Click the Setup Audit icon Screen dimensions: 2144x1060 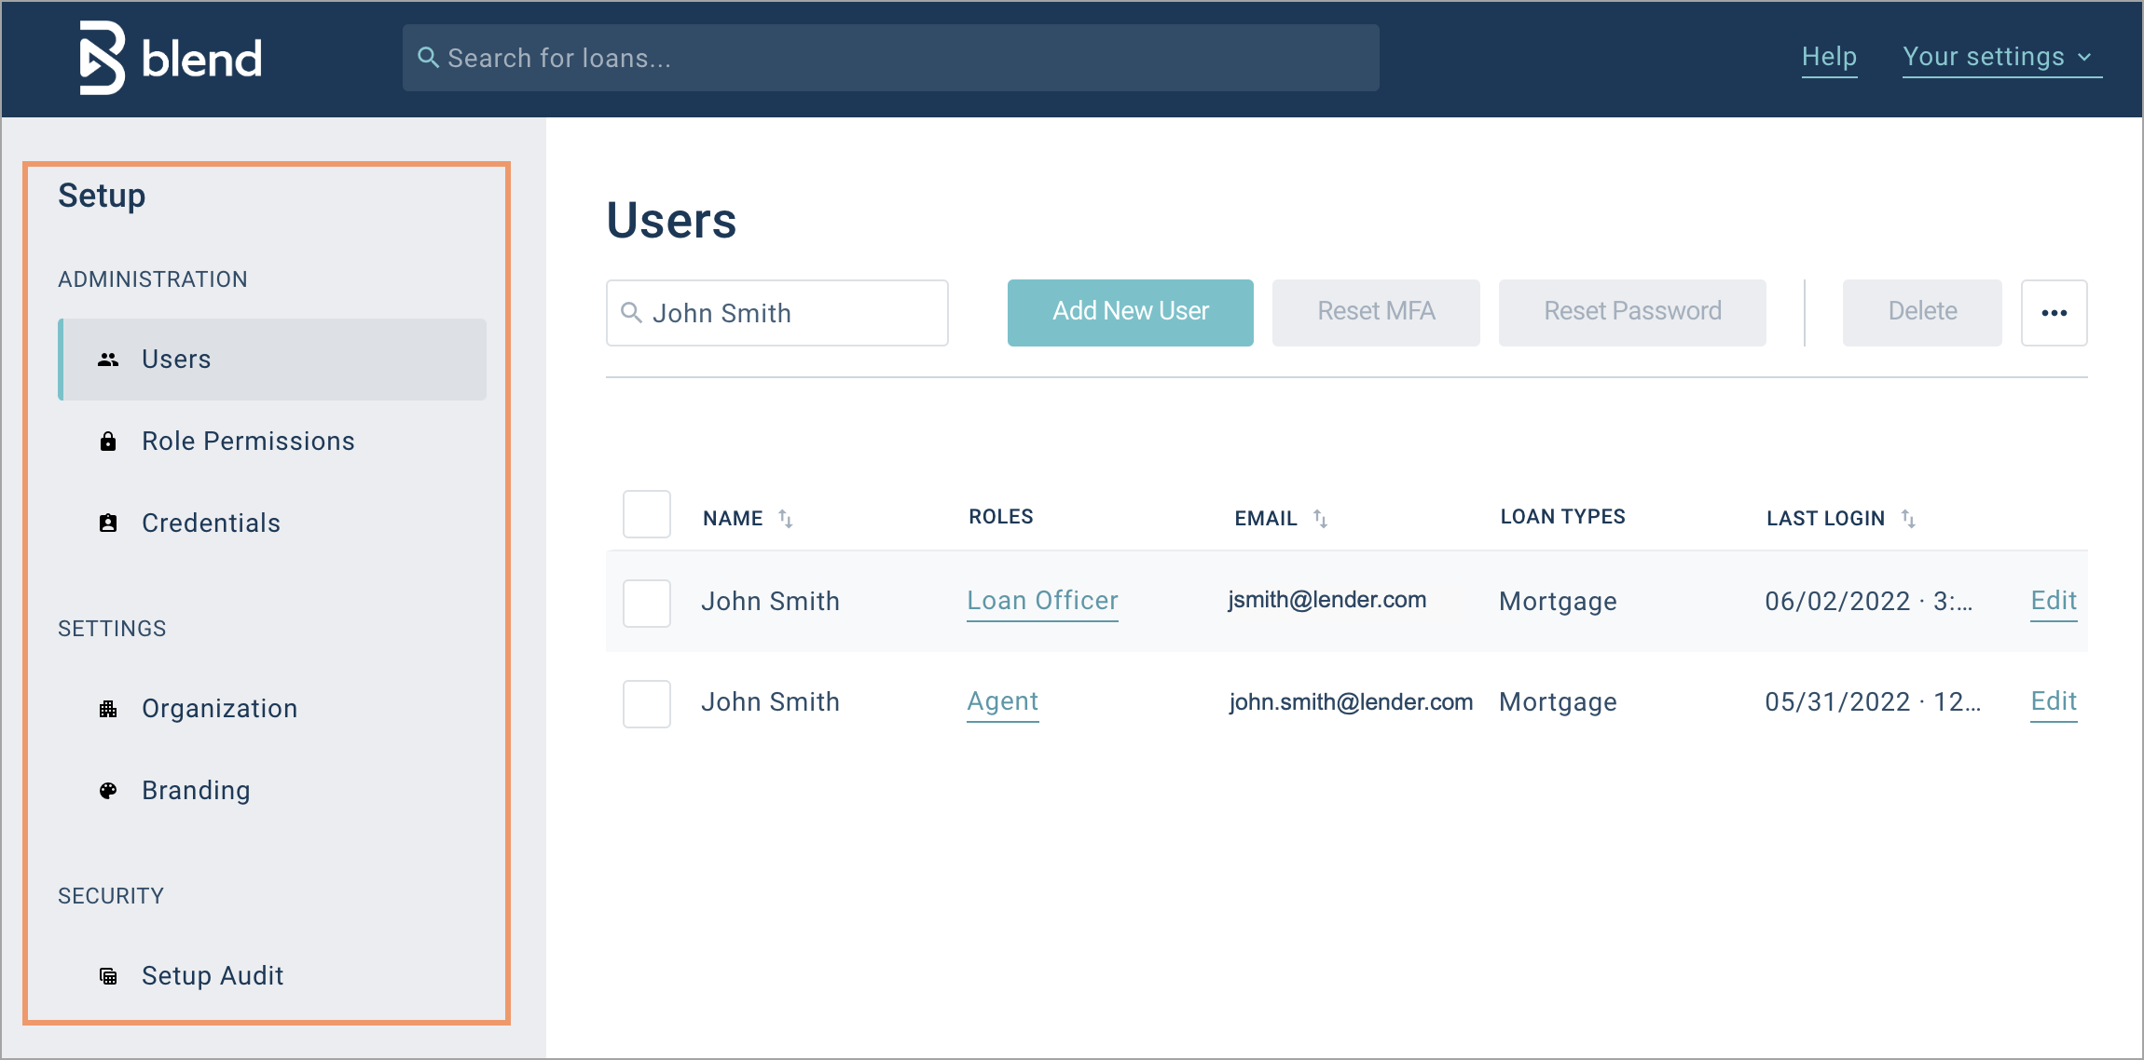(108, 976)
